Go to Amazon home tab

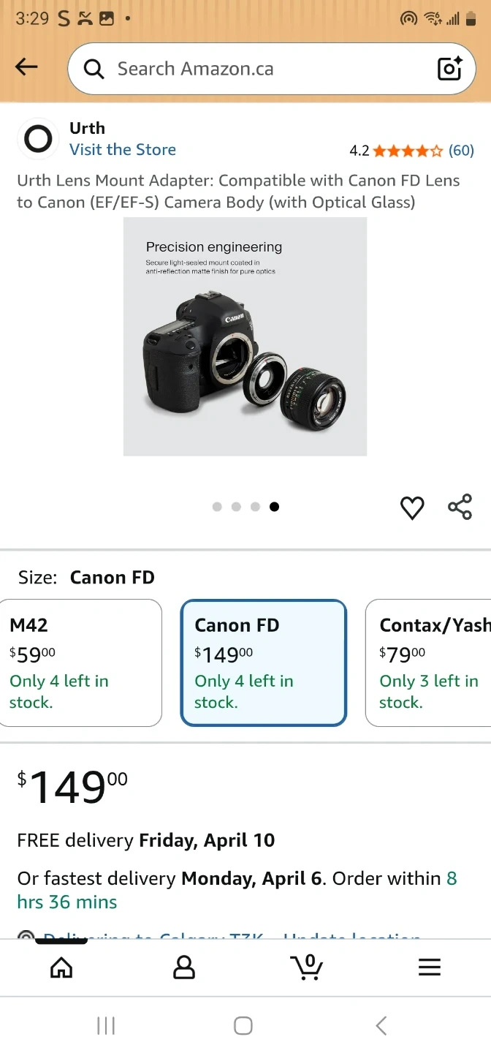pyautogui.click(x=61, y=967)
